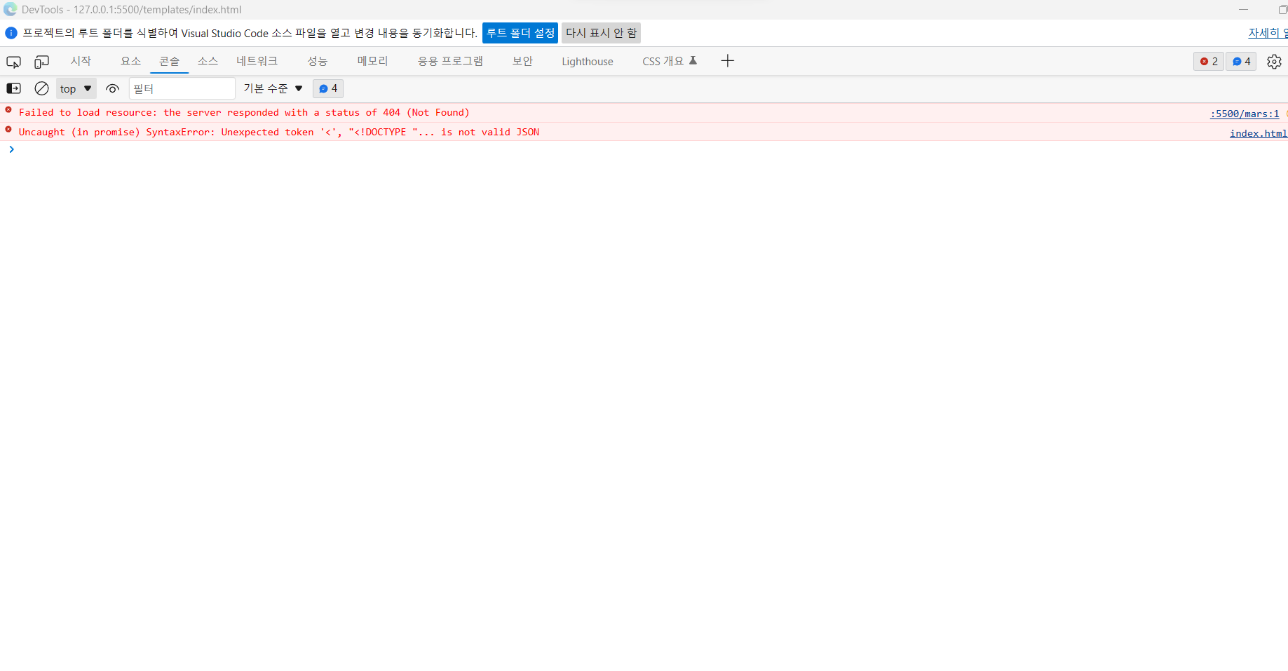Open the top JavaScript context dropdown
The image size is (1288, 671).
point(76,88)
